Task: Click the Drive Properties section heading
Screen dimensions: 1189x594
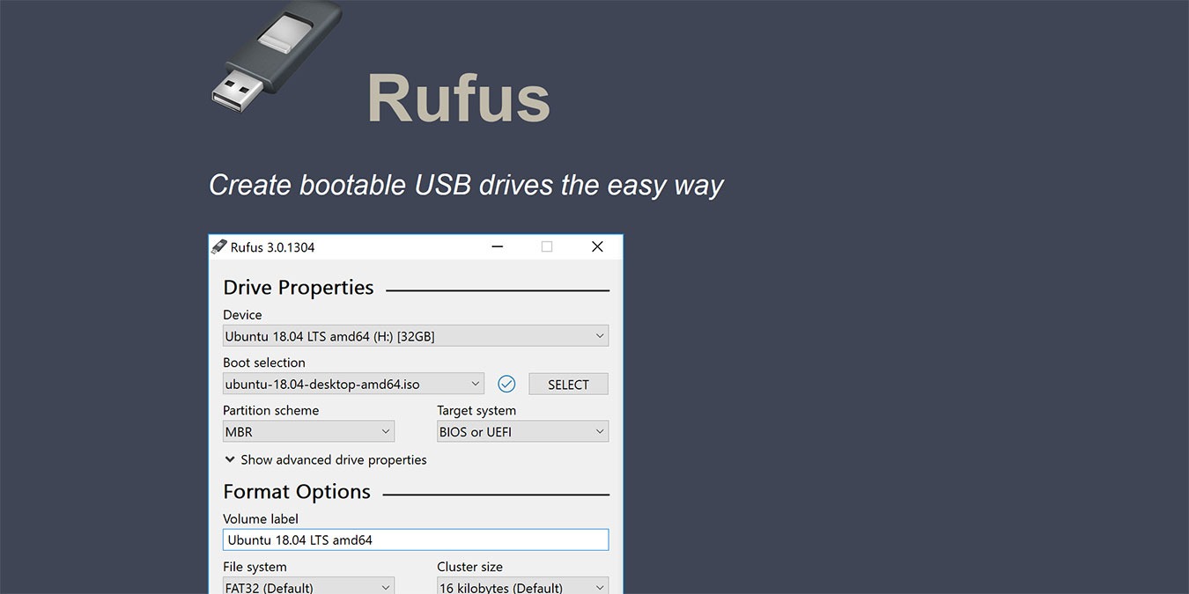Action: click(x=299, y=287)
